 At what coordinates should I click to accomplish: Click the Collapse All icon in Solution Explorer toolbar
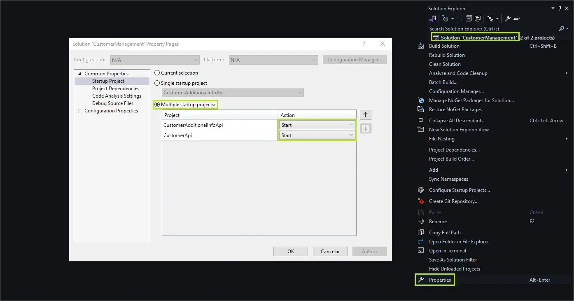point(469,19)
